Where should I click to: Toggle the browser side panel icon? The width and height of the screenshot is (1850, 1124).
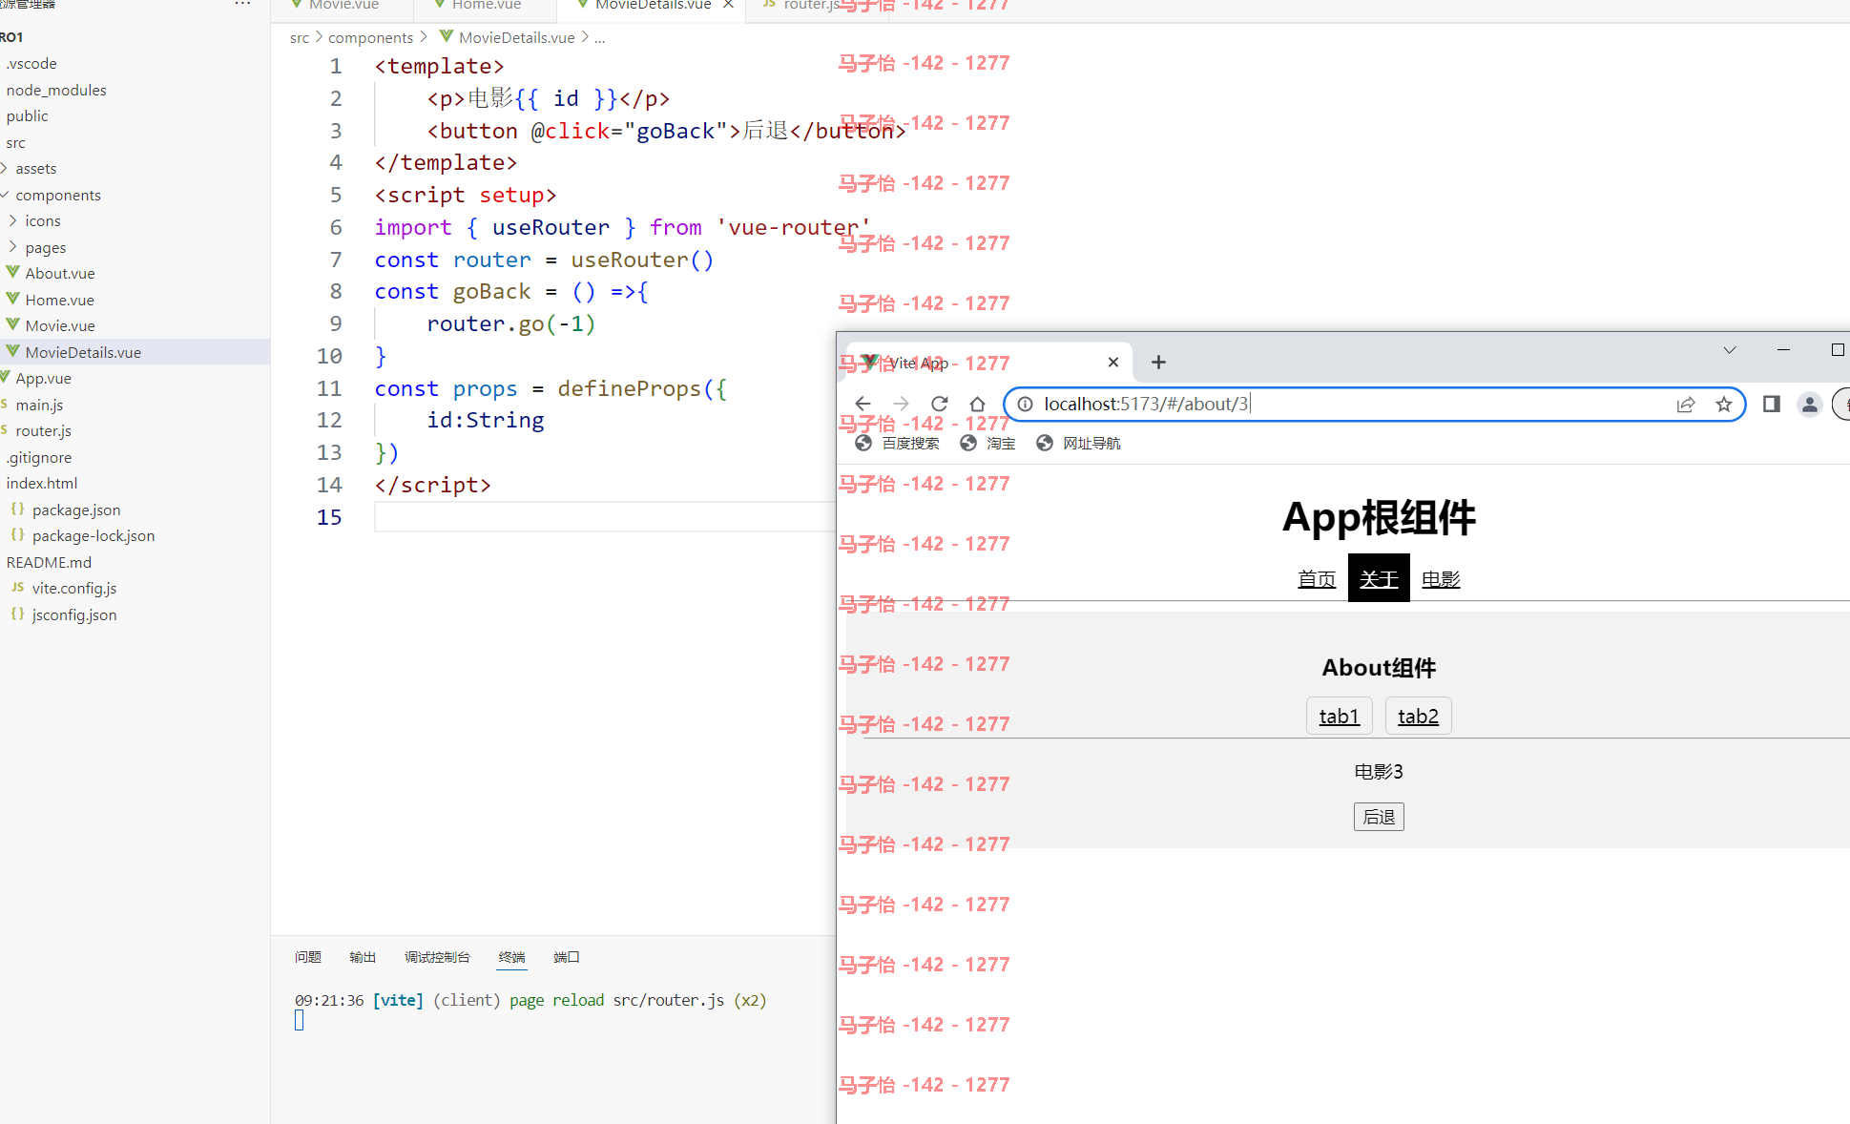tap(1772, 404)
